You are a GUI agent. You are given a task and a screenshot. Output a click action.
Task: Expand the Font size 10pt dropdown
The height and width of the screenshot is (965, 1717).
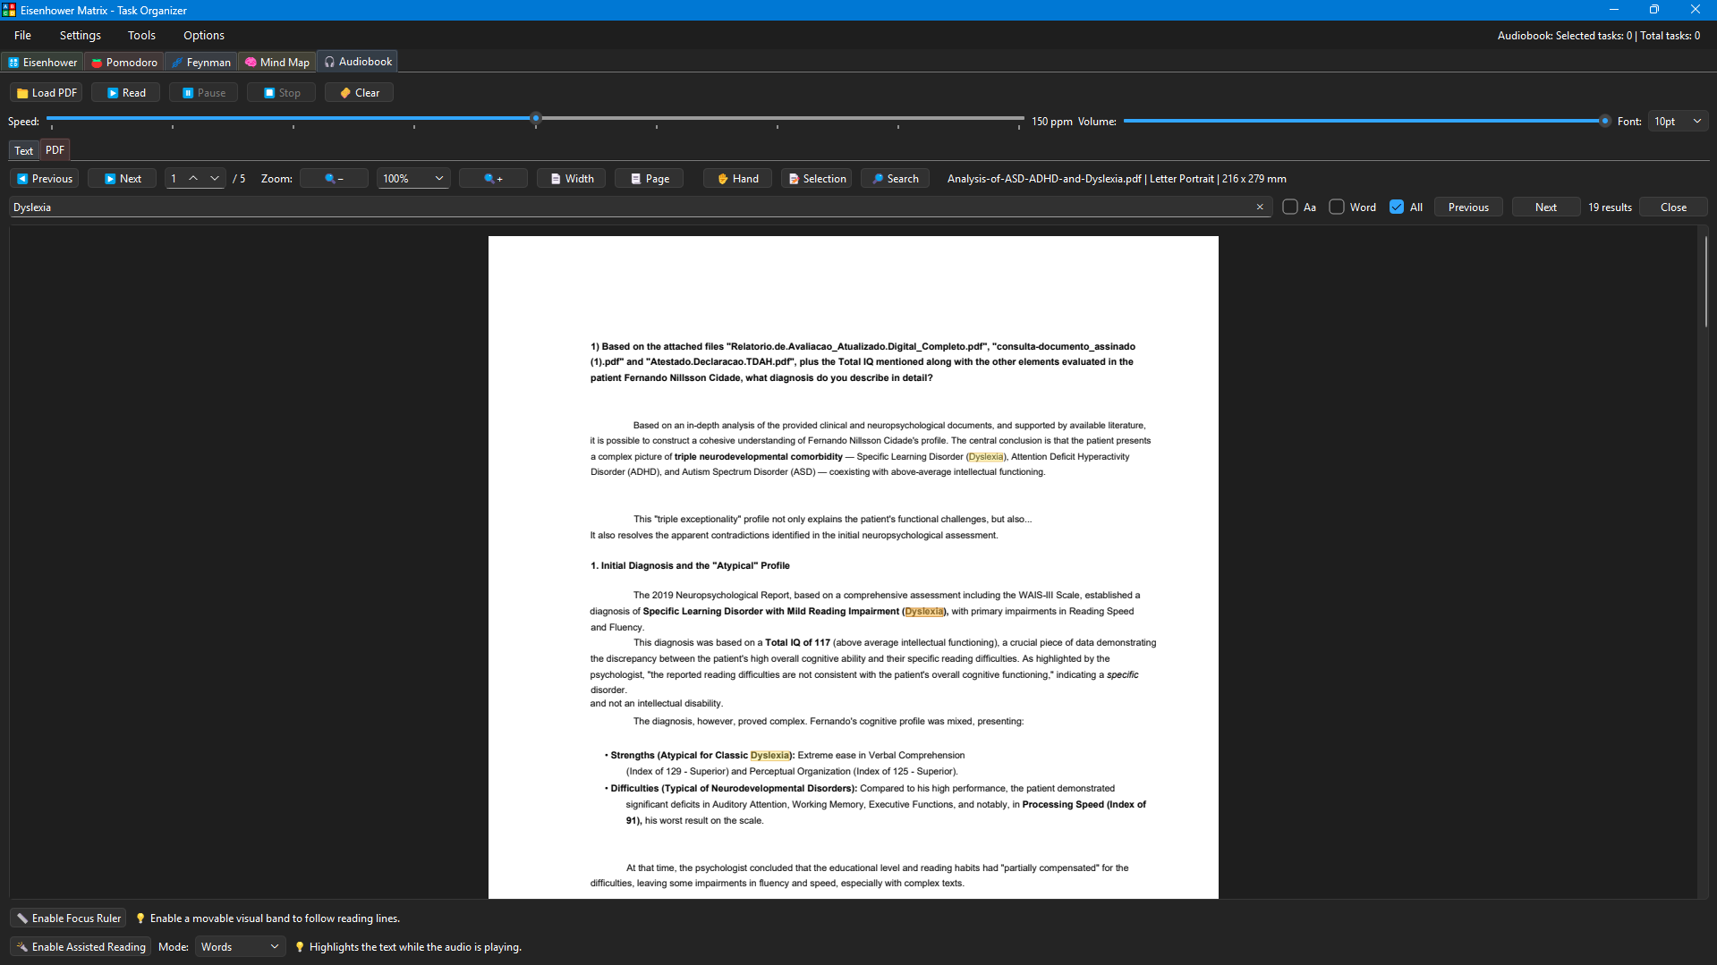1679,122
